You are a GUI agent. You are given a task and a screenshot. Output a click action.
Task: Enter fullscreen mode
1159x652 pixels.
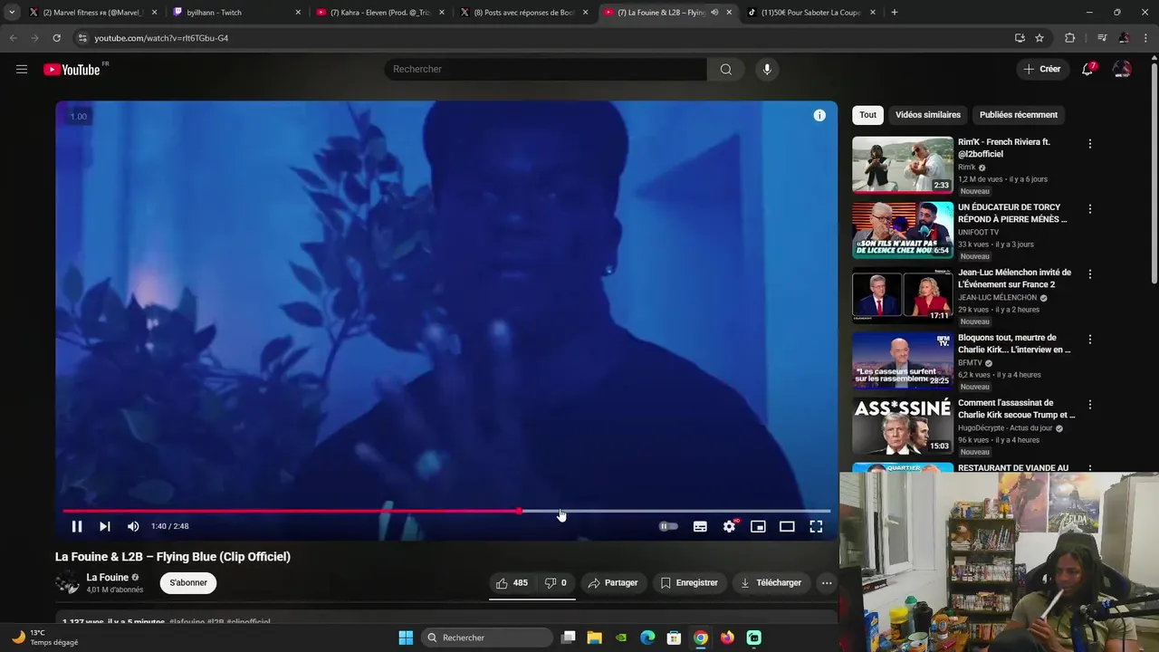(816, 526)
